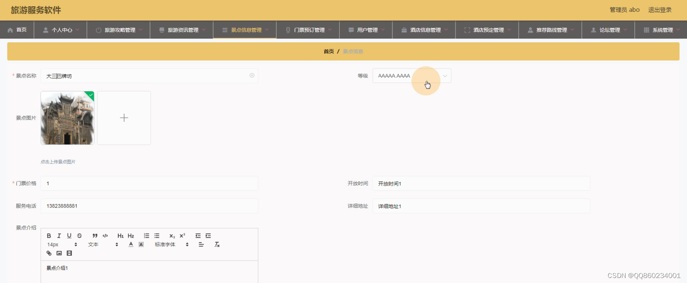The height and width of the screenshot is (283, 687).
Task: Focus the 景点名称 name input
Action: tap(149, 76)
